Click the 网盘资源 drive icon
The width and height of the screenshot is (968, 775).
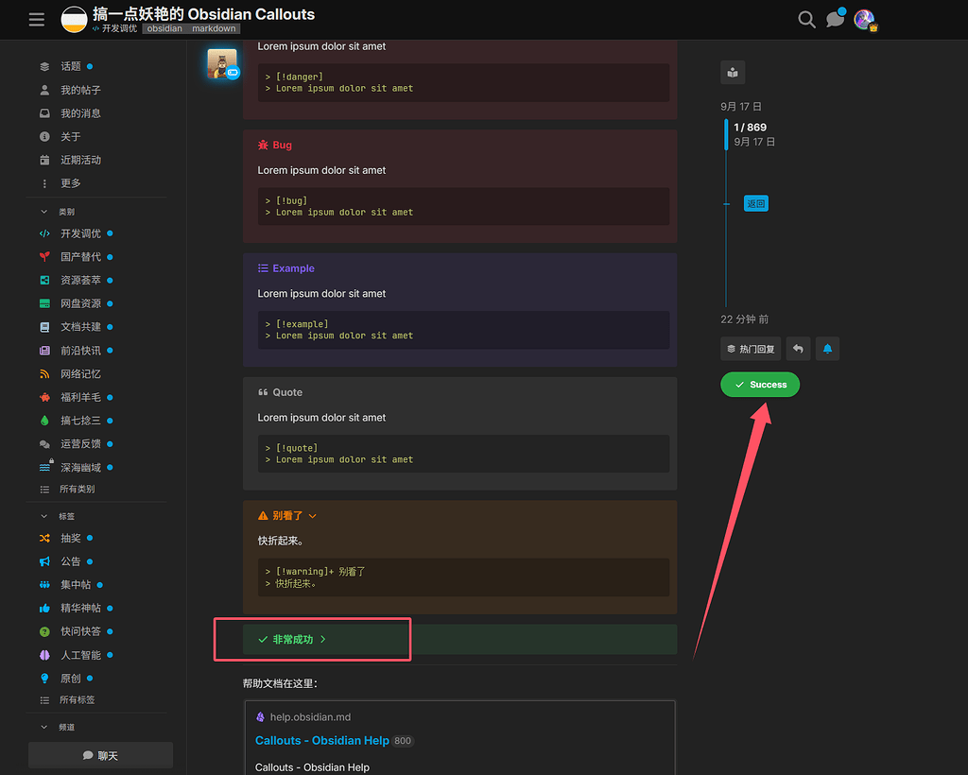point(44,303)
